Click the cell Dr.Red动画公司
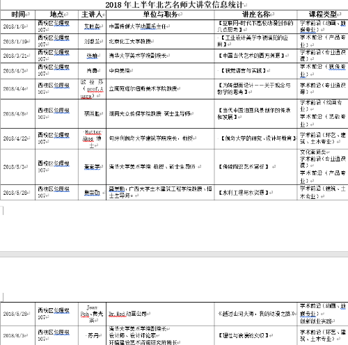The height and width of the screenshot is (345, 348). (x=128, y=314)
